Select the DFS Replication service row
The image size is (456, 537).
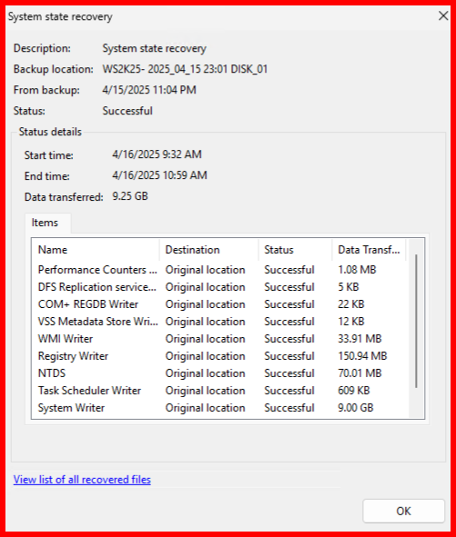point(220,287)
